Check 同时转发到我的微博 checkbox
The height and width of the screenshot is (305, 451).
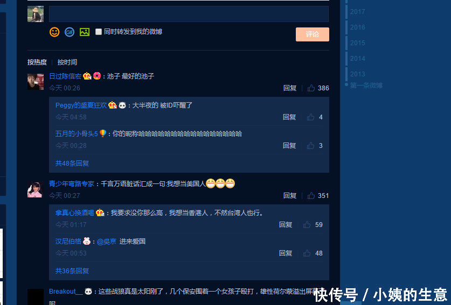(x=99, y=32)
